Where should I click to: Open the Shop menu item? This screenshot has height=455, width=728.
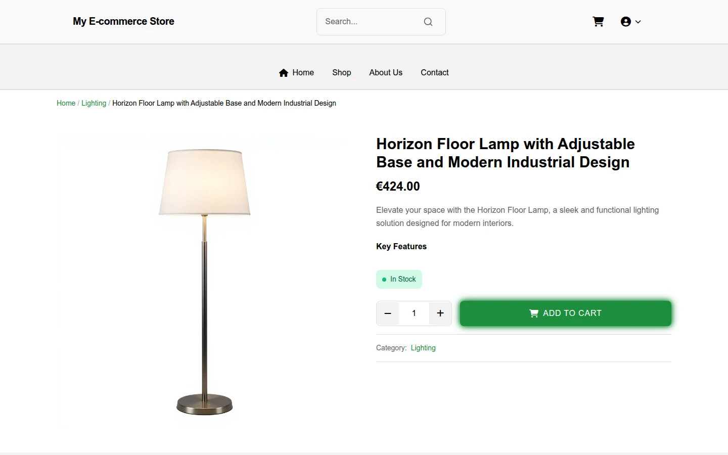click(x=342, y=73)
